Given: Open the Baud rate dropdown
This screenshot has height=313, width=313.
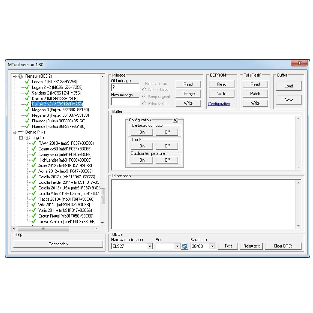Looking at the screenshot, I should coord(212,246).
